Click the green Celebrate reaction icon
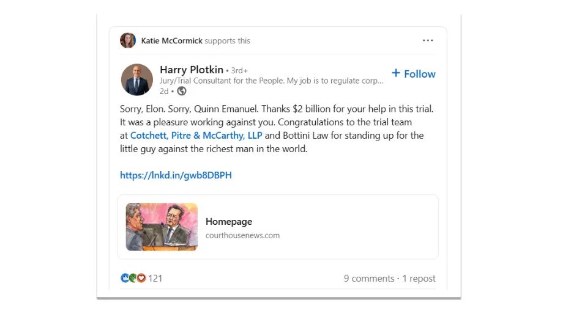 tap(133, 278)
